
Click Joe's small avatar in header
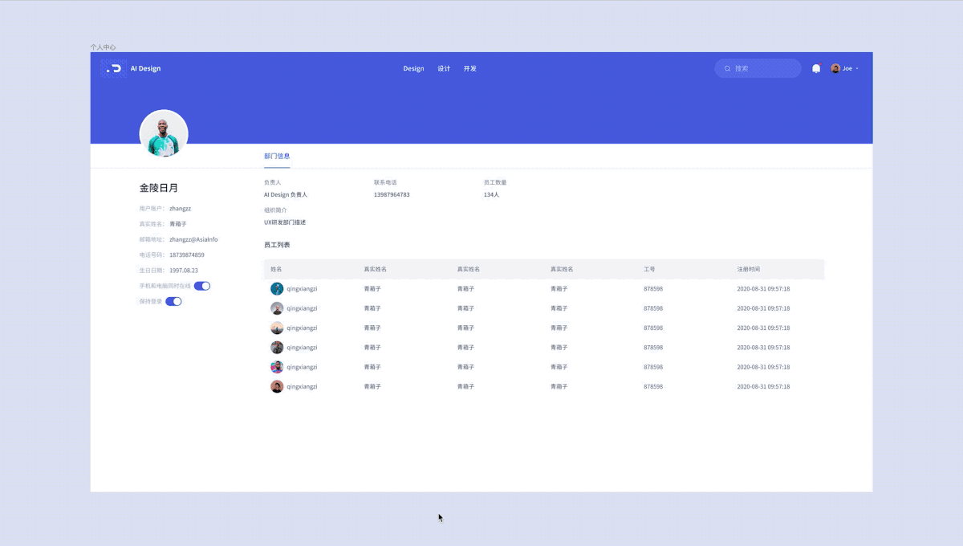coord(835,68)
